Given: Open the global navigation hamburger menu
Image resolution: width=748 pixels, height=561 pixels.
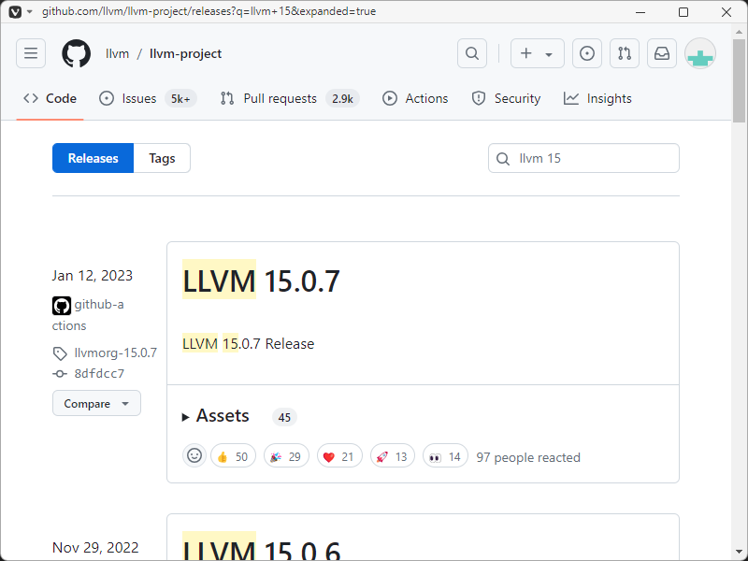Looking at the screenshot, I should (31, 53).
